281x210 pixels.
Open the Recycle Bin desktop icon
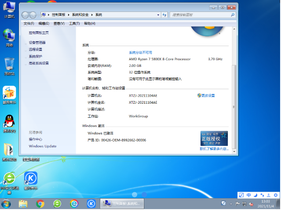[x=9, y=65]
